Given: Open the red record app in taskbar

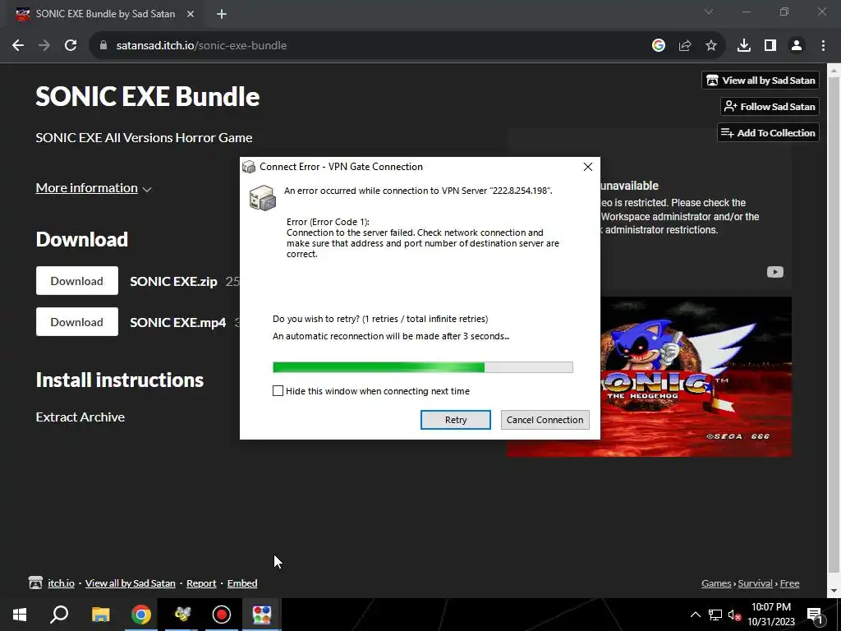Looking at the screenshot, I should 222,615.
